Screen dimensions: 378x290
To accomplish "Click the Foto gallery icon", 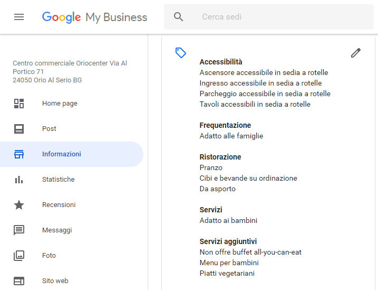I will pos(19,256).
